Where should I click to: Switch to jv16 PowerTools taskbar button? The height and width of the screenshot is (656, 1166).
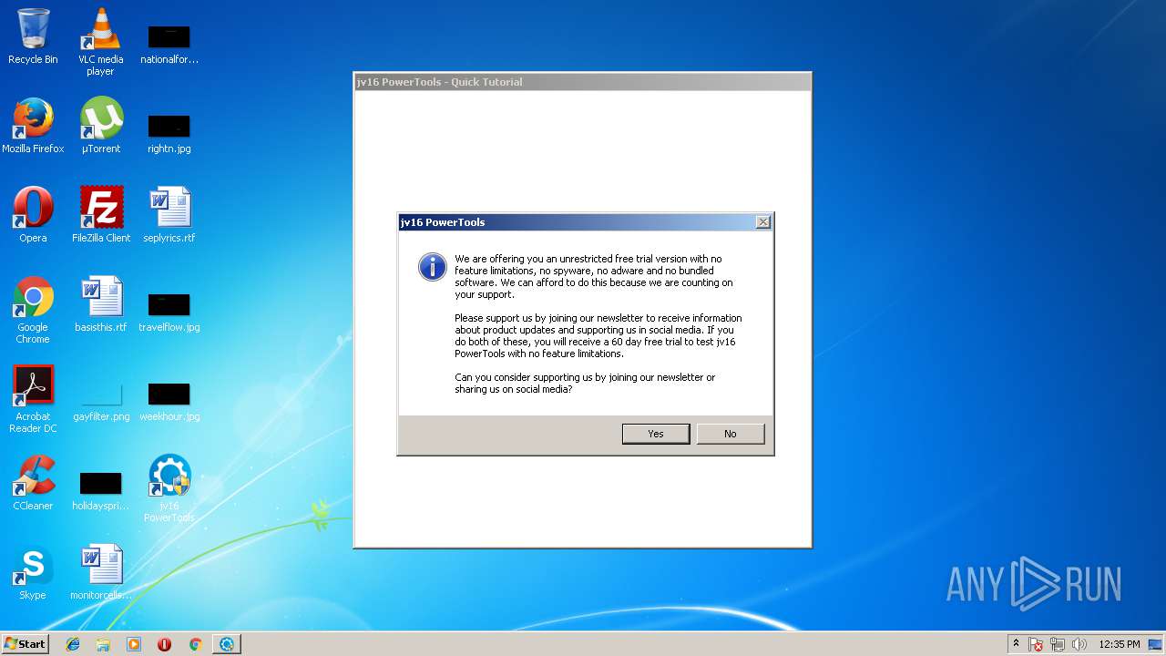[x=227, y=644]
